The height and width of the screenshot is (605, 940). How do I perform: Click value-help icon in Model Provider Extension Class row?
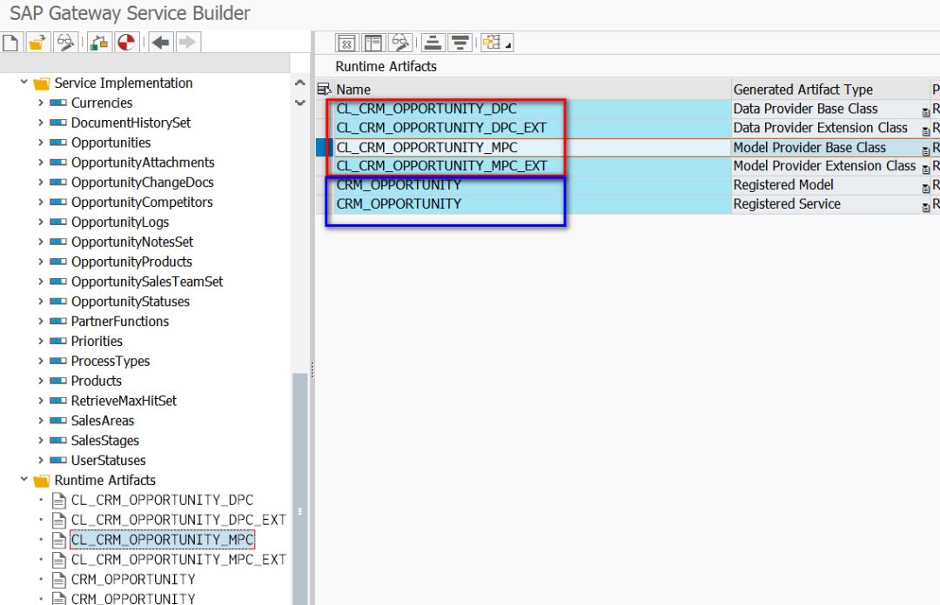(x=925, y=170)
